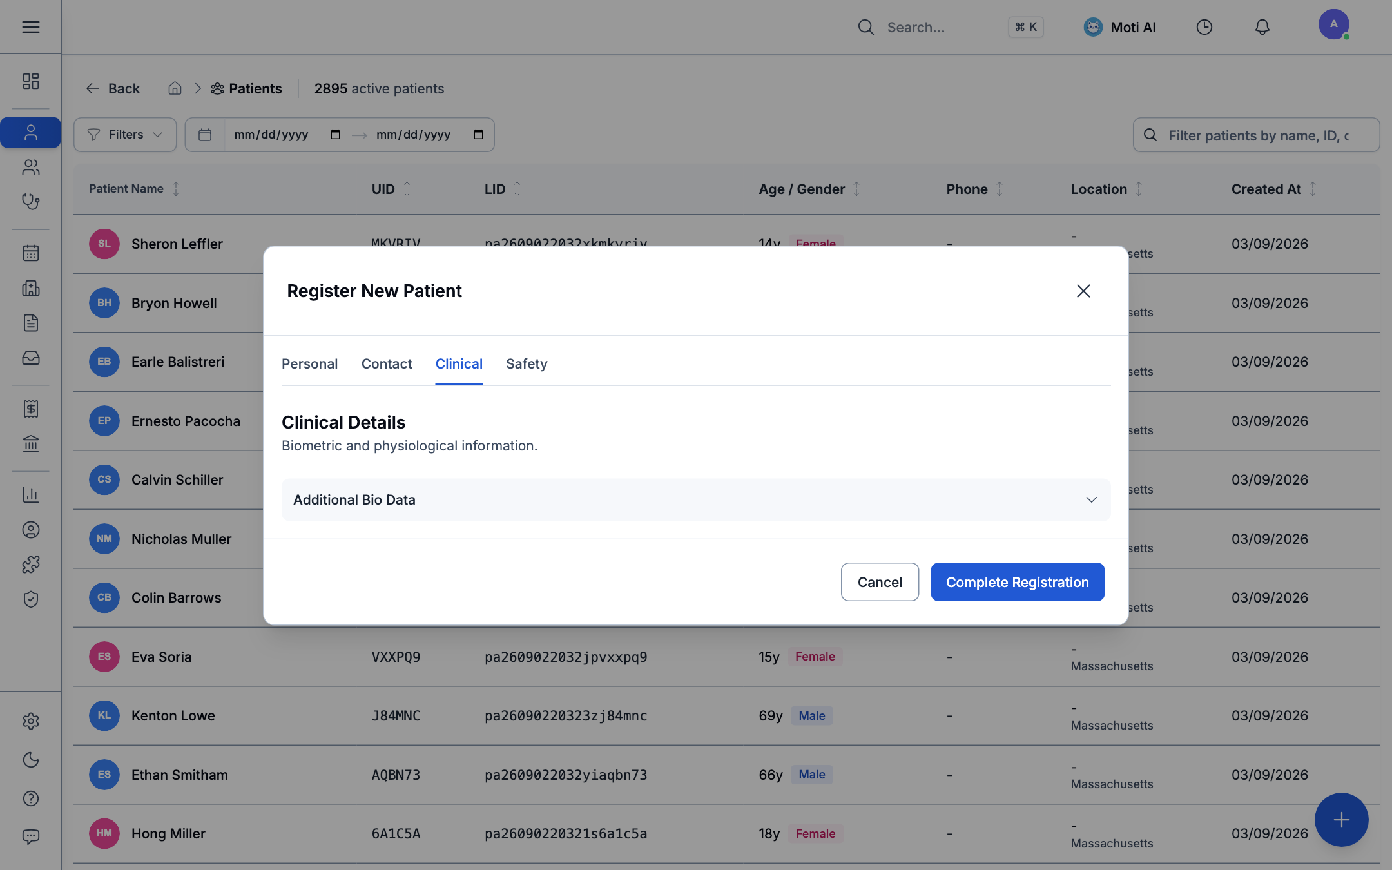Viewport: 1392px width, 870px height.
Task: Open Moti AI assistant
Action: point(1119,27)
